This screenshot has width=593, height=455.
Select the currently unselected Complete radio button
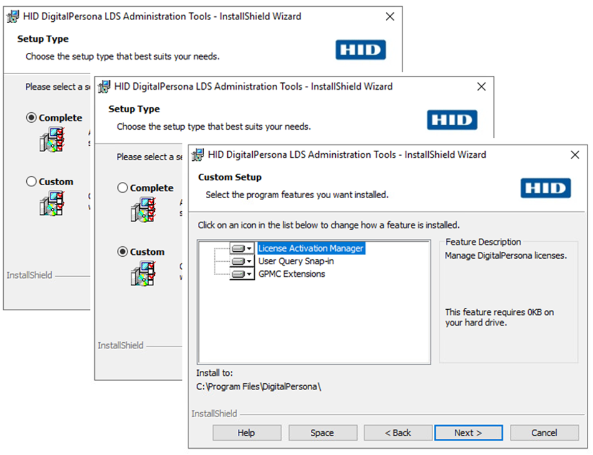tap(123, 188)
